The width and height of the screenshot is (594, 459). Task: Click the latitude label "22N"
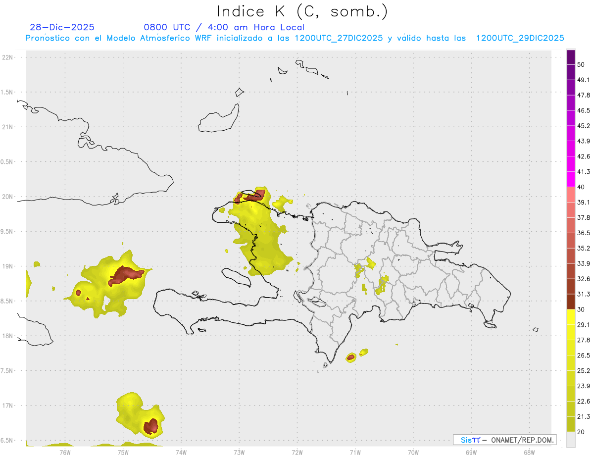pos(8,57)
